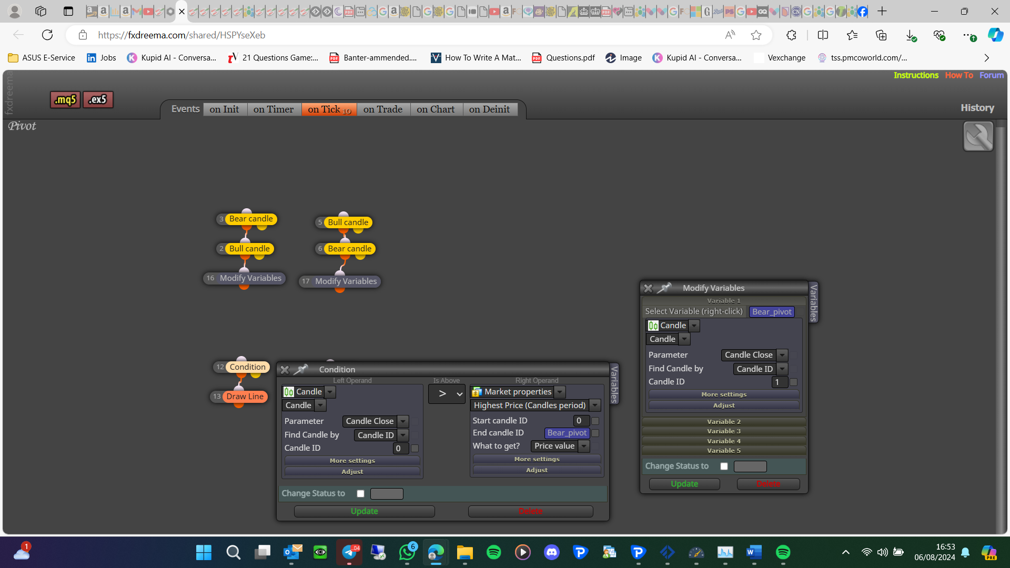Viewport: 1010px width, 568px height.
Task: Click Delete in the Condition panel
Action: 531,511
